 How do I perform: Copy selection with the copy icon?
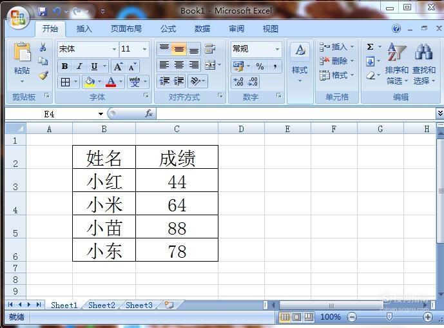[x=43, y=61]
